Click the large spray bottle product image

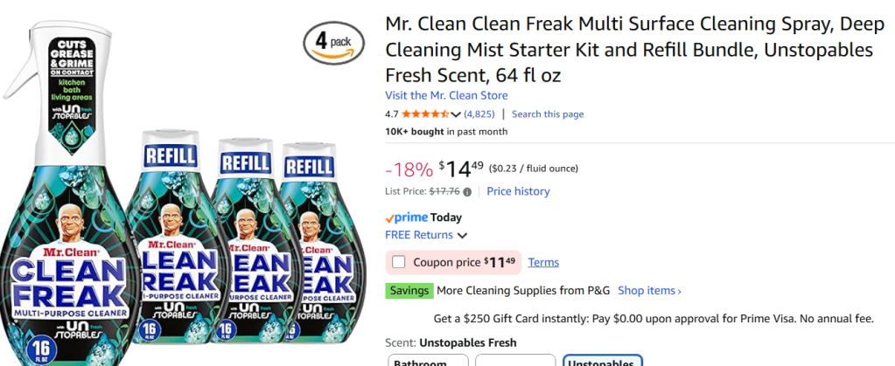[x=68, y=192]
